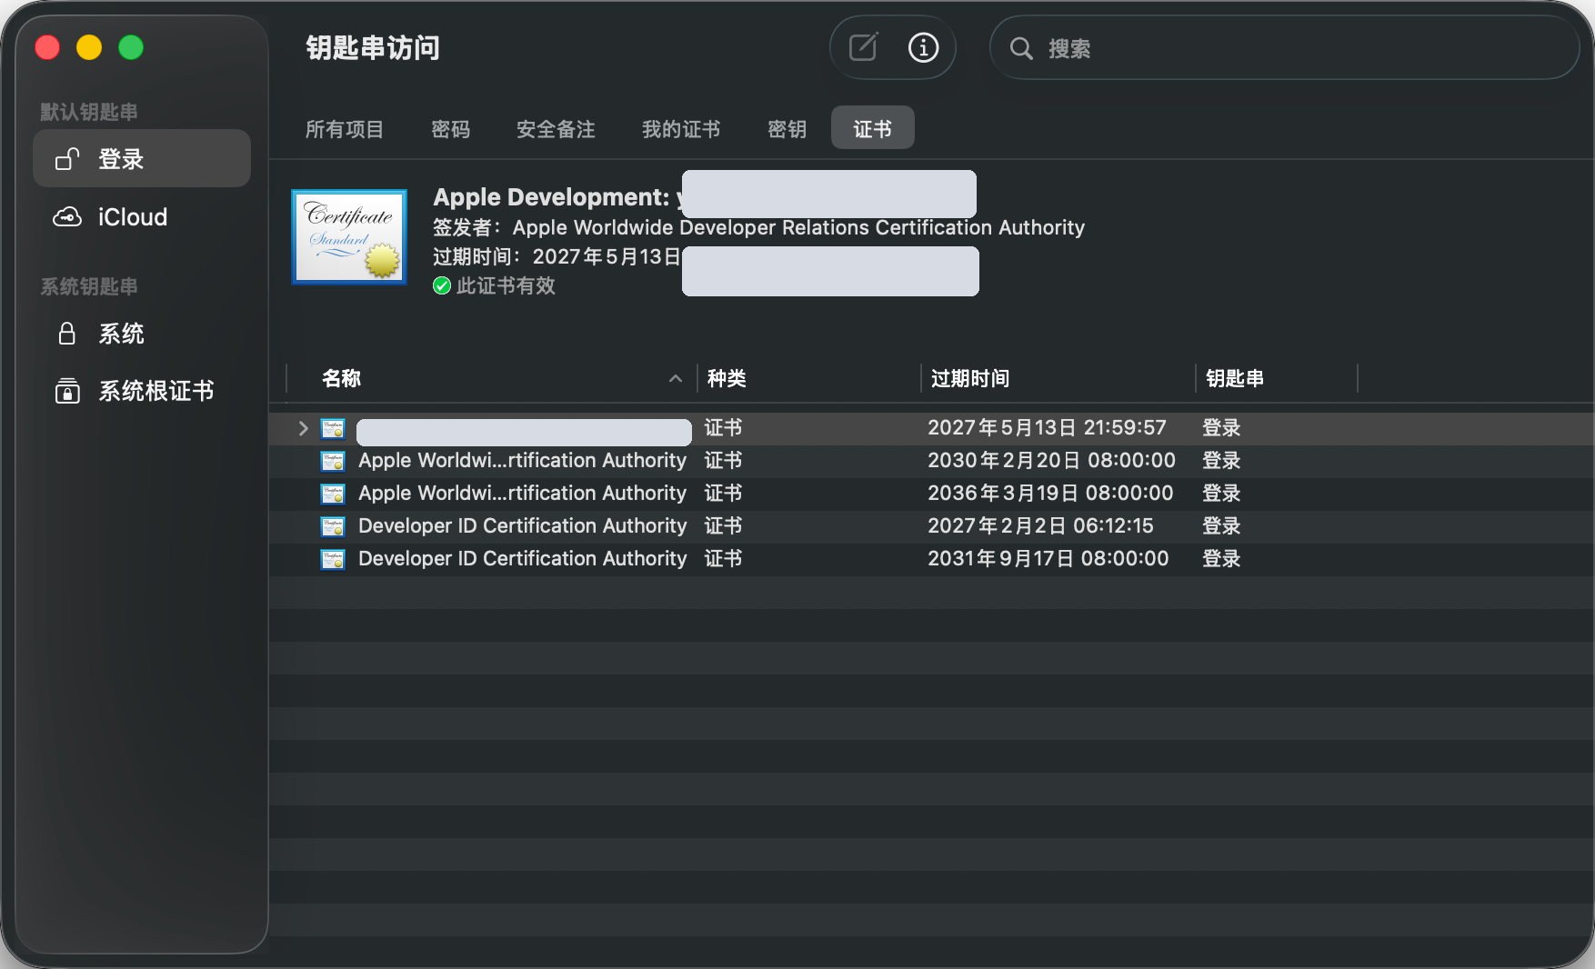Focus the 搜索 search field
Screen dimensions: 1595x969
[x=1284, y=48]
